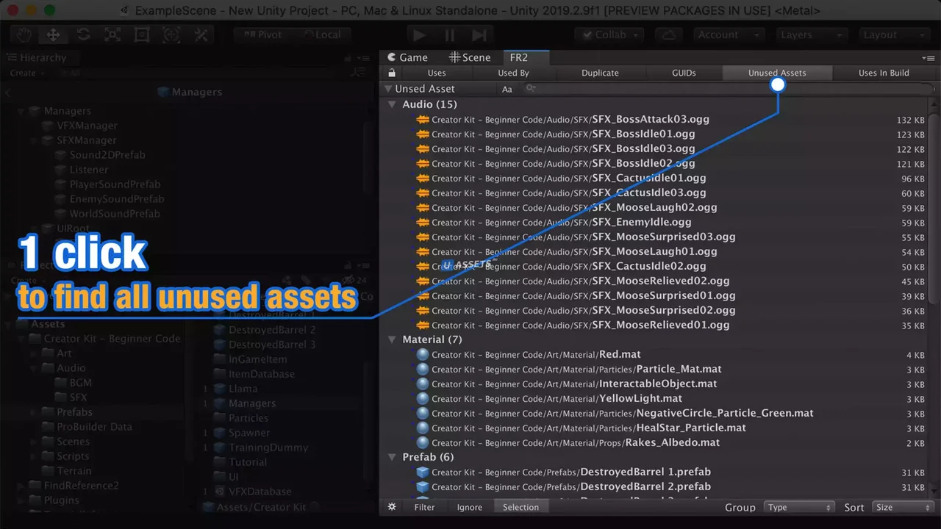Viewport: 941px width, 529px height.
Task: Open the GUIDs tab in FR2
Action: pos(684,73)
